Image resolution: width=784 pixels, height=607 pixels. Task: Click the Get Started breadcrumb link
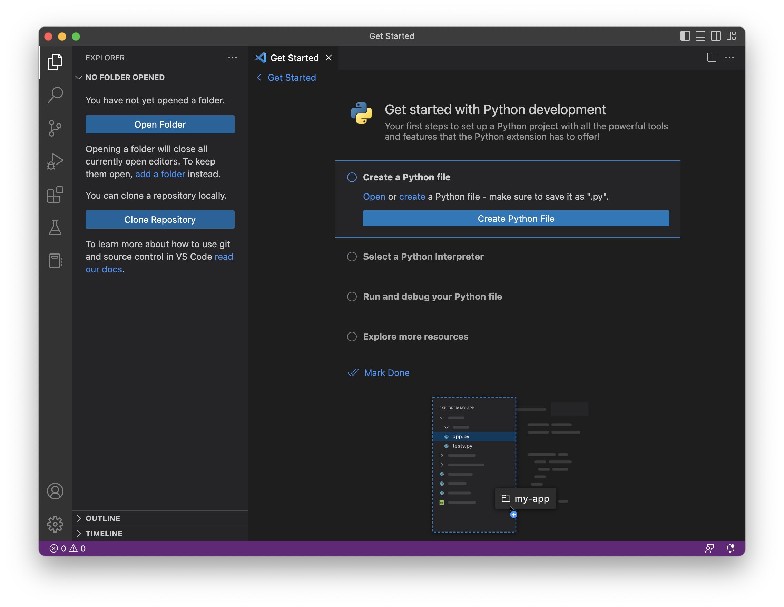coord(292,78)
